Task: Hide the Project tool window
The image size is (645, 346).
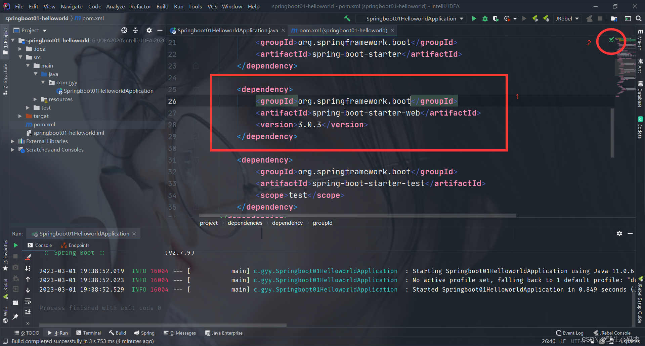Action: 160,30
